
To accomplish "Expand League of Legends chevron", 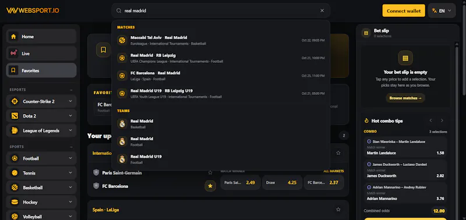I will (x=70, y=130).
